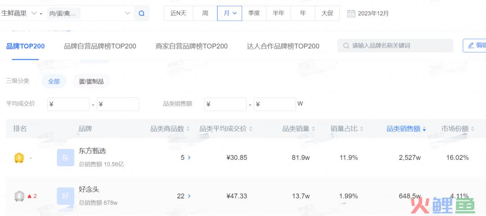The image size is (486, 216).
Task: Sort by 市场份额 column arrows
Action: 472,129
